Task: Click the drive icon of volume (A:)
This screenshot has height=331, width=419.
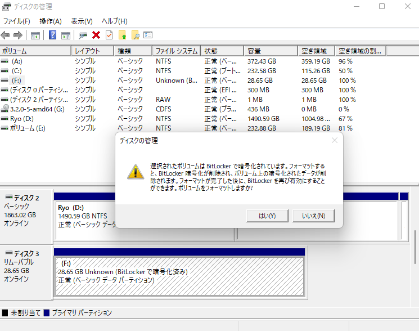Action: click(x=4, y=61)
